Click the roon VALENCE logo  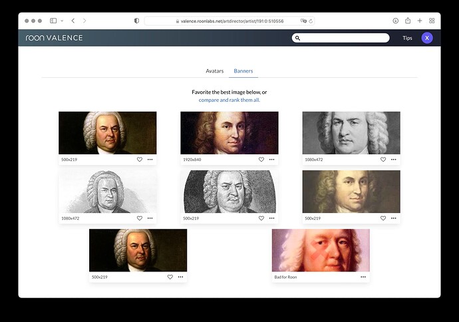pos(54,38)
